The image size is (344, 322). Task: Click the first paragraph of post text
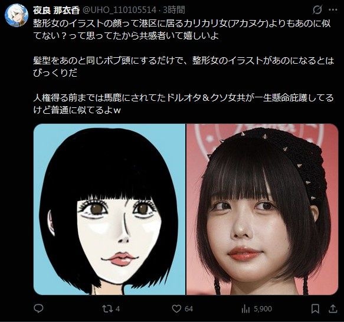tap(182, 29)
